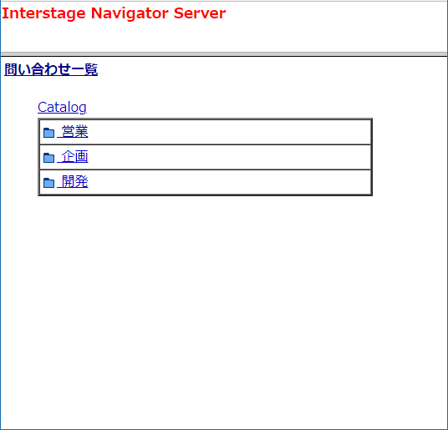Screen dimensions: 448x430
Task: Click the 問い合わせ一覧 heading
Action: (51, 69)
